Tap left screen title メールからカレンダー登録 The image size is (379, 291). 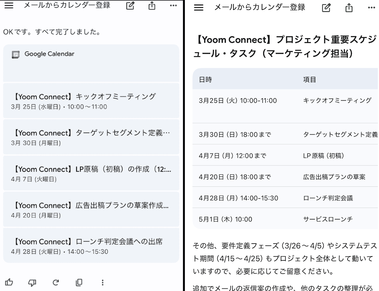pyautogui.click(x=67, y=5)
